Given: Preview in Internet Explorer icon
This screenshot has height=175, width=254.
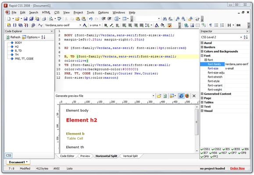Looking at the screenshot, I should [x=181, y=96].
